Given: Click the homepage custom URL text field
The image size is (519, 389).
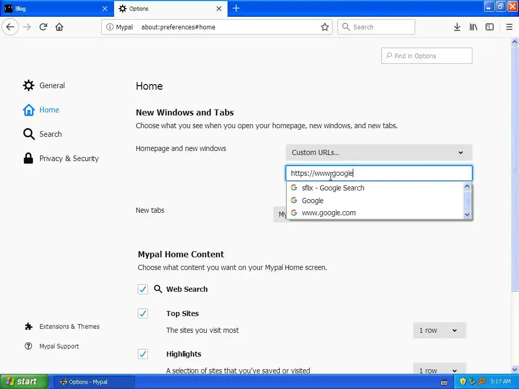Looking at the screenshot, I should (x=379, y=173).
